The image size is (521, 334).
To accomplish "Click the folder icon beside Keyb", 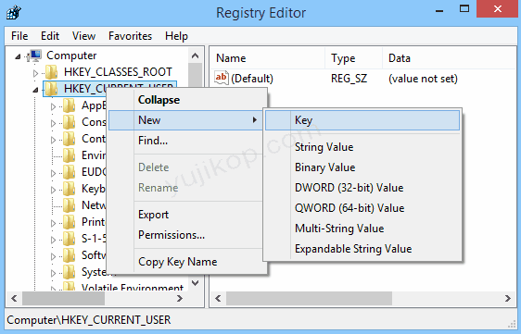I will [x=70, y=189].
